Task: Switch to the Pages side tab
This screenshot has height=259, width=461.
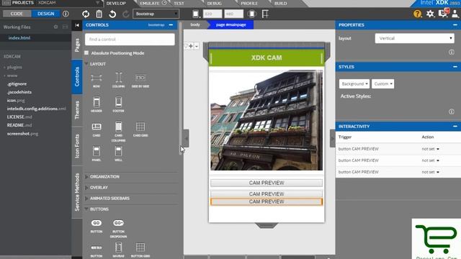Action: pos(77,45)
